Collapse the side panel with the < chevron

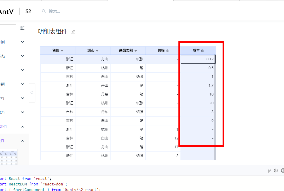click(x=32, y=92)
